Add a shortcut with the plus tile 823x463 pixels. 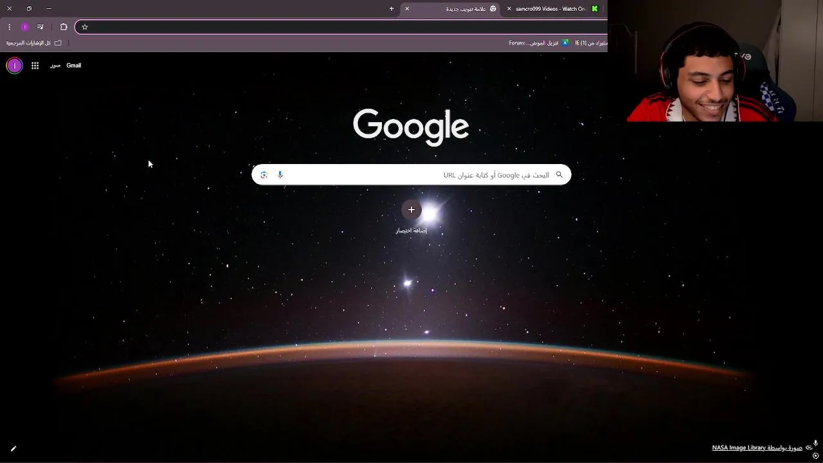point(411,210)
